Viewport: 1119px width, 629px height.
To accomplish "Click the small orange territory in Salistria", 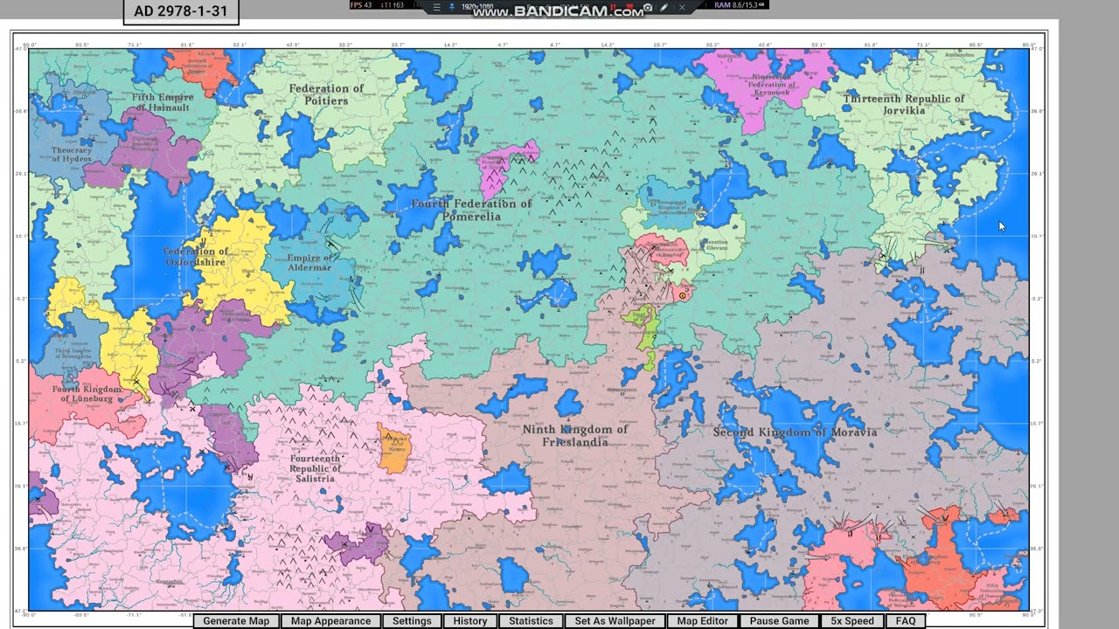I will (x=393, y=448).
